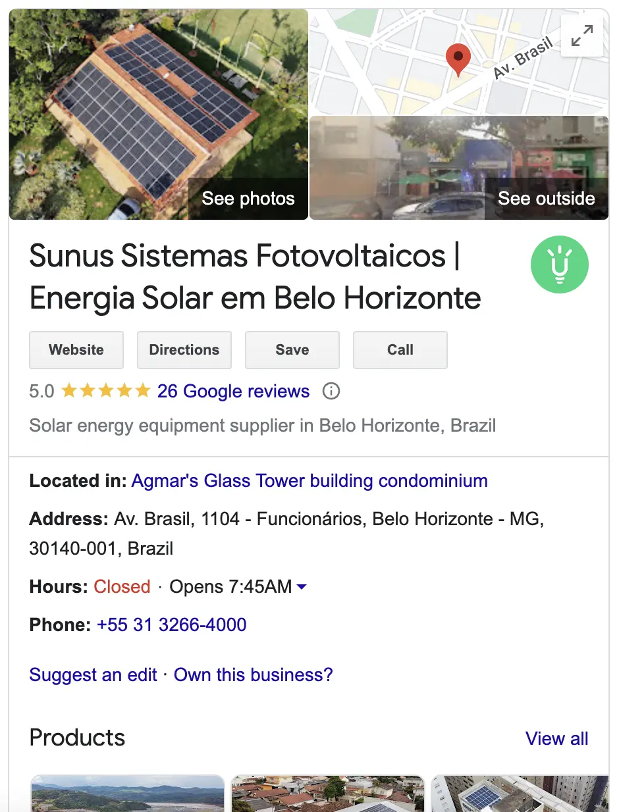Save this business listing

pyautogui.click(x=292, y=350)
